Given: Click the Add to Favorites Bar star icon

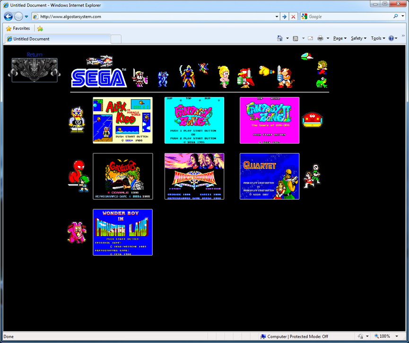Looking at the screenshot, I should coord(40,28).
